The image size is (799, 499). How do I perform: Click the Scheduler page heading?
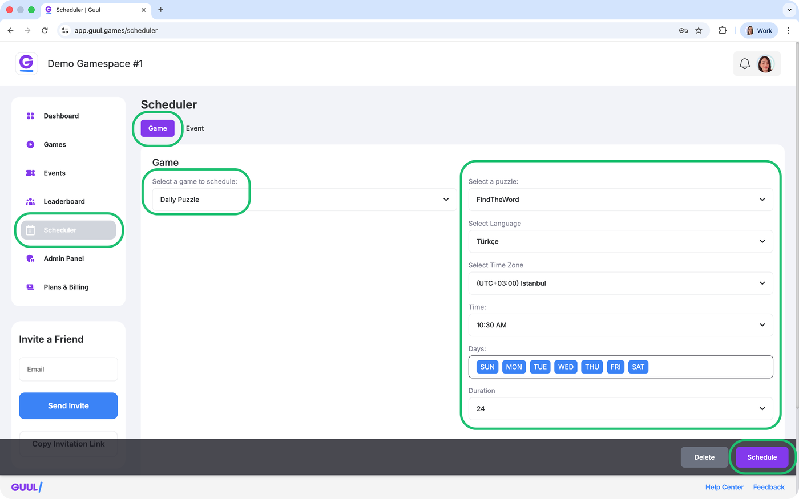pyautogui.click(x=169, y=104)
